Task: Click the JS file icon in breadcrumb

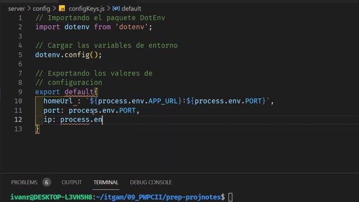Action: 62,8
